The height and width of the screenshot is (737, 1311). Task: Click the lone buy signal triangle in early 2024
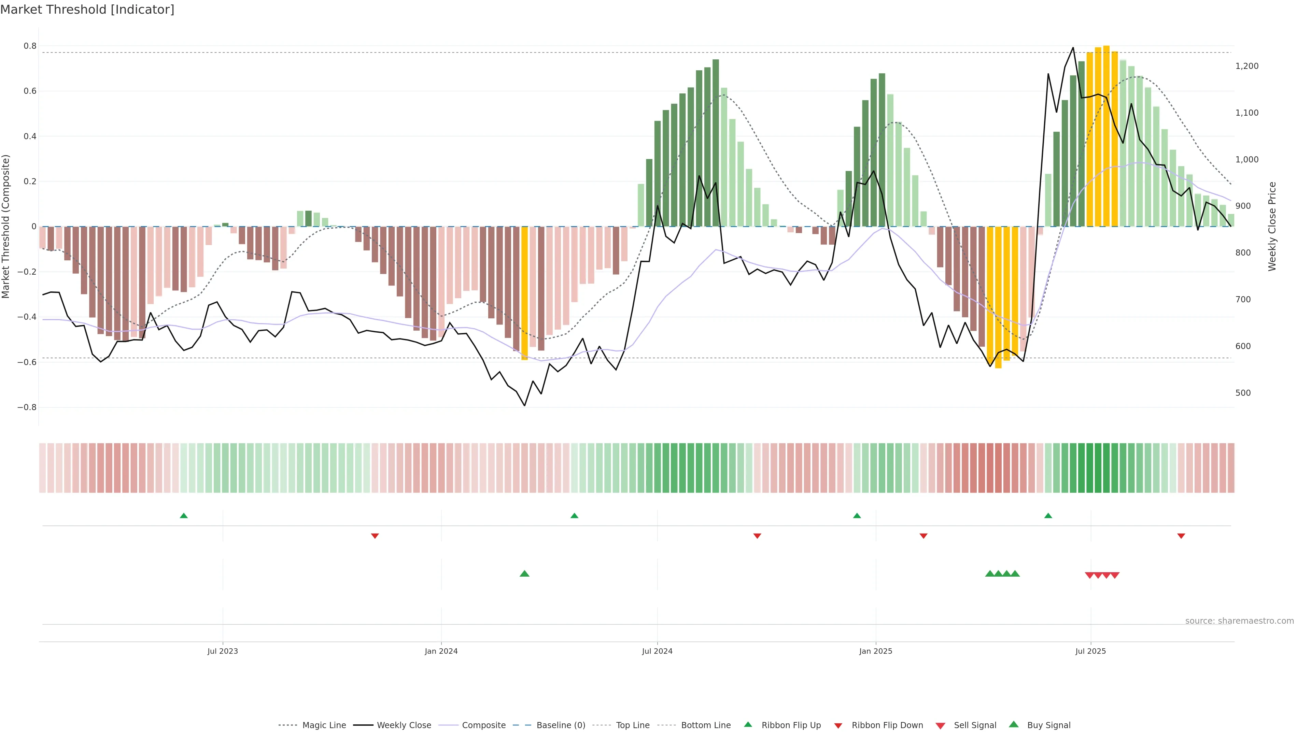pyautogui.click(x=524, y=574)
